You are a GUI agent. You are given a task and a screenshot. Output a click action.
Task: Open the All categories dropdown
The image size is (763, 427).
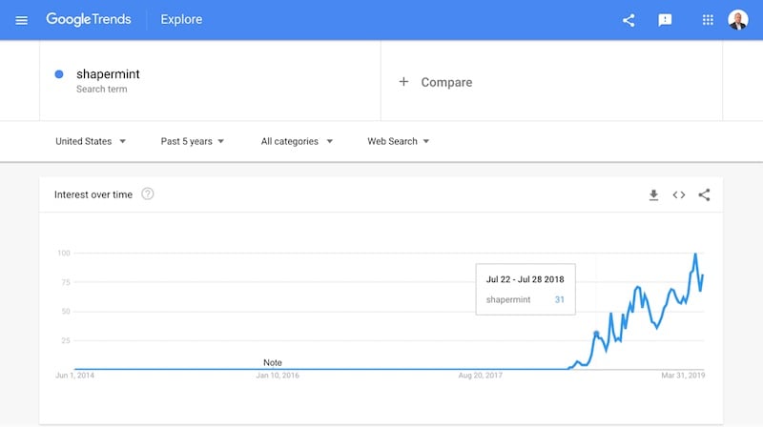[297, 141]
